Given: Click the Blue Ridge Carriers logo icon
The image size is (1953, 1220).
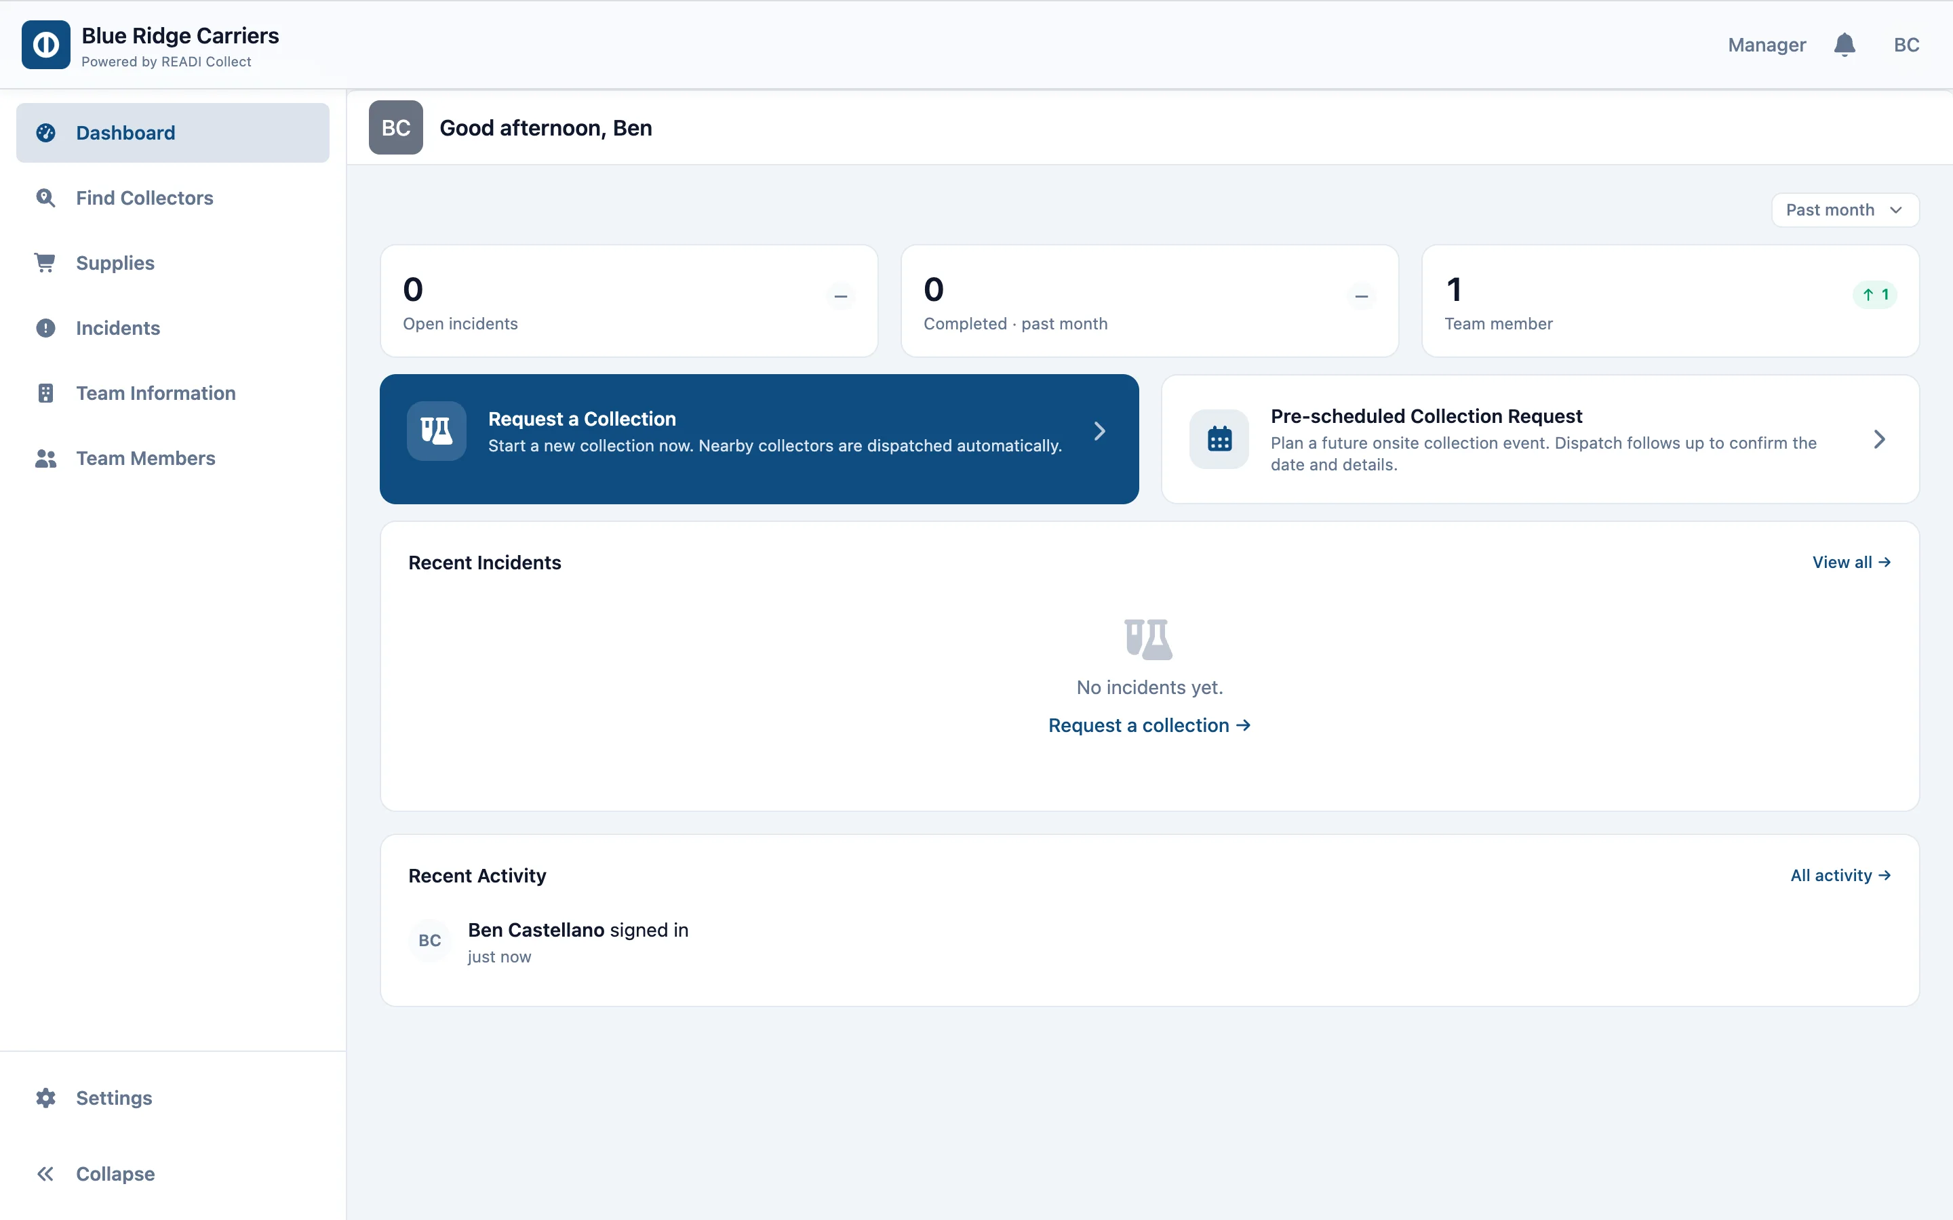Looking at the screenshot, I should coord(45,44).
